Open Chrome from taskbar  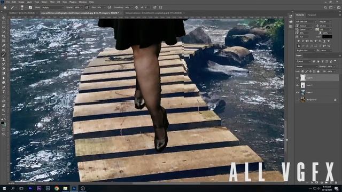57,188
